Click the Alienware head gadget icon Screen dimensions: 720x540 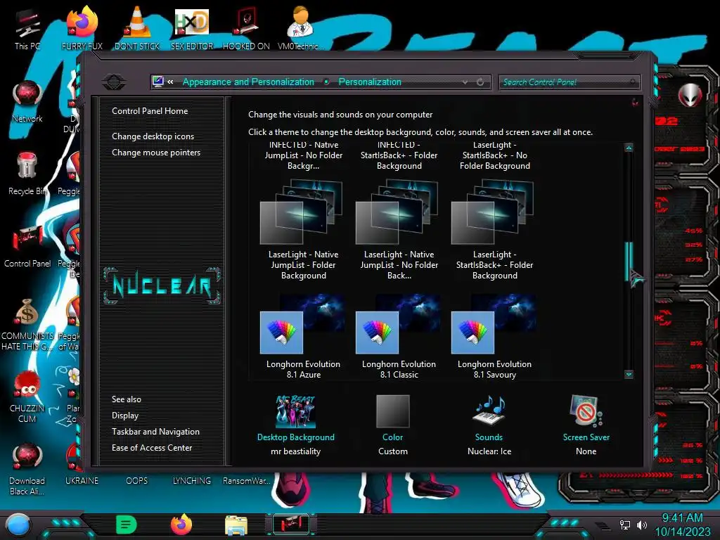coord(690,96)
